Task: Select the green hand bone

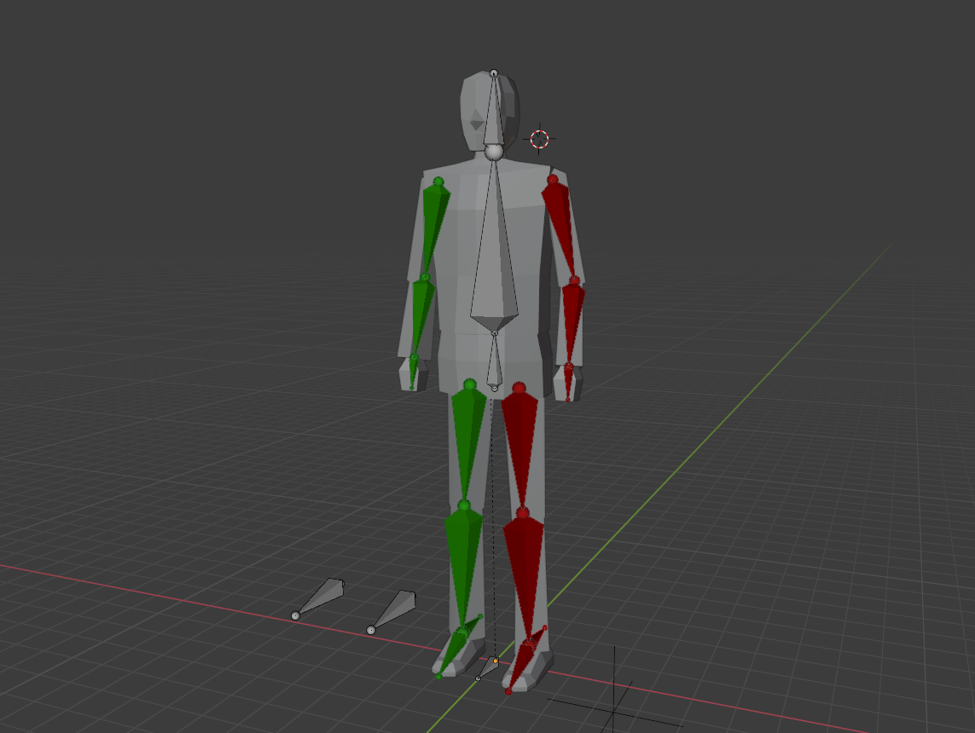Action: point(414,372)
